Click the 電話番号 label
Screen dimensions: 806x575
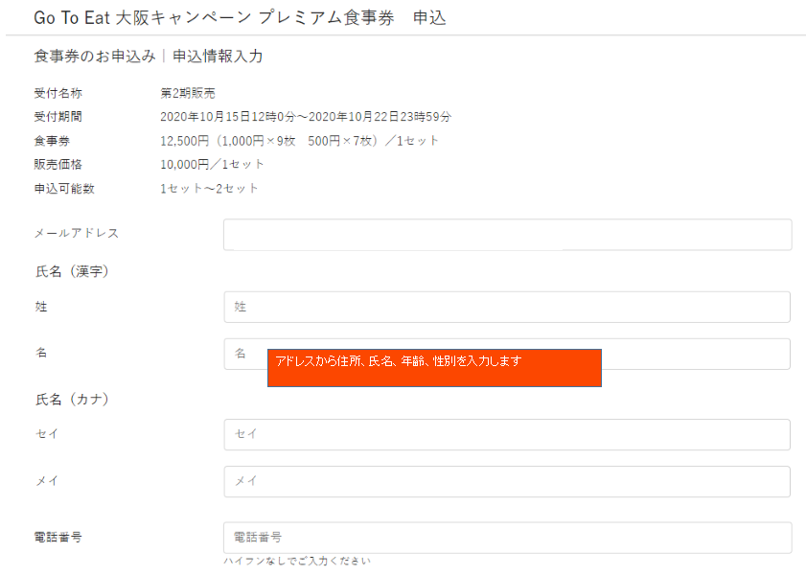58,538
